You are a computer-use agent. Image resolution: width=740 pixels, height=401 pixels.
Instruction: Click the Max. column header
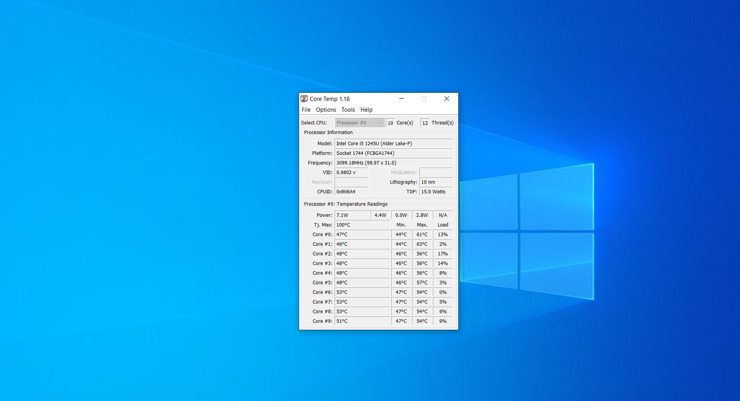422,225
